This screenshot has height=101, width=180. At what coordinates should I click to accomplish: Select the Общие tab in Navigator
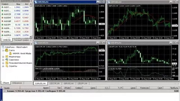point(6,83)
